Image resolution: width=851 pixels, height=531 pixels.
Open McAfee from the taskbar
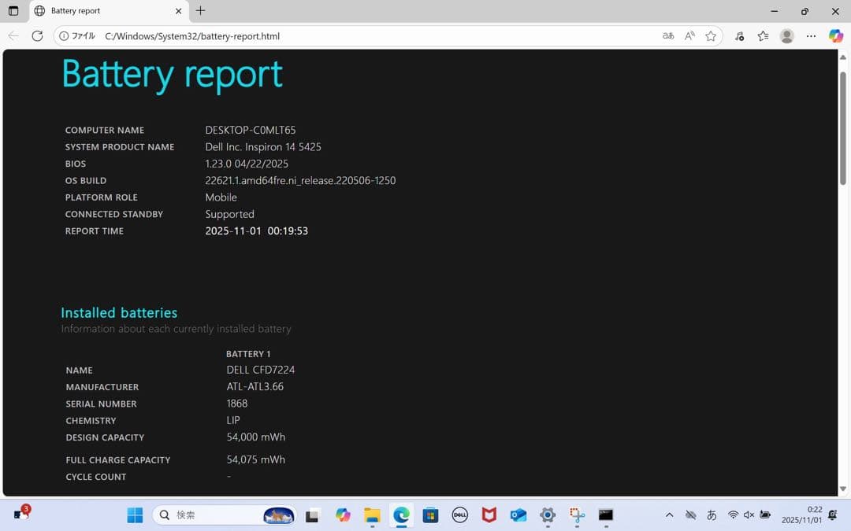489,515
